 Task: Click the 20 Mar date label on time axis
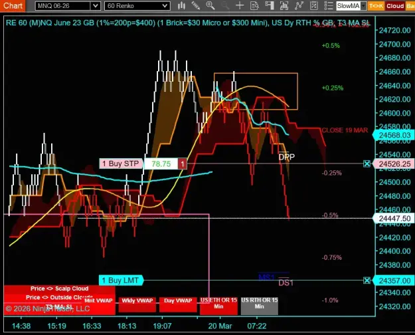(220, 326)
